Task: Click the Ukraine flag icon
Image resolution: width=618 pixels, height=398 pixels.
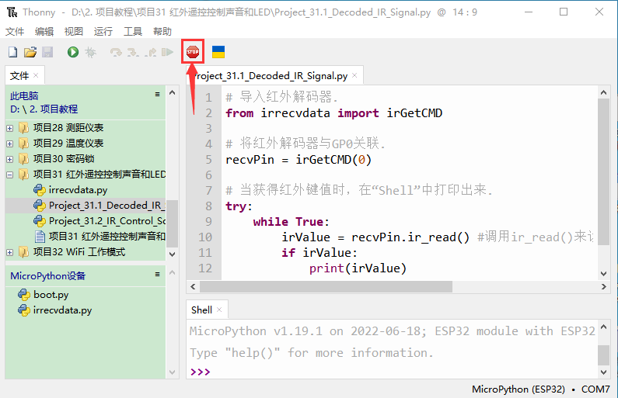Action: point(218,52)
